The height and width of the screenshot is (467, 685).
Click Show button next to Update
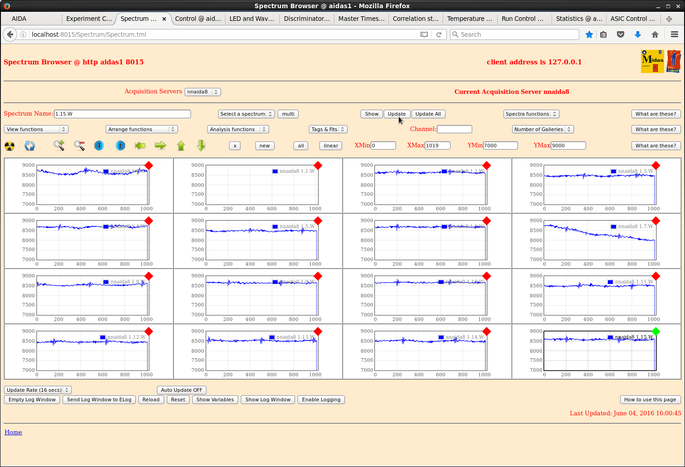372,114
